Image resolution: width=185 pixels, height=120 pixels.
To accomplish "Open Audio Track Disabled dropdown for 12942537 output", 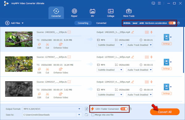I will pos(139,95).
